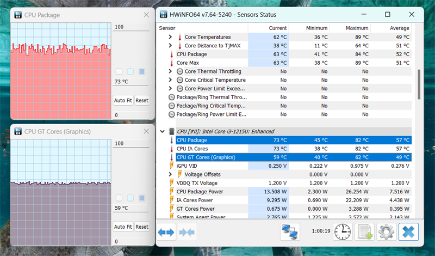This screenshot has width=435, height=256.
Task: Click the shrink layout arrows icon
Action: [x=187, y=232]
